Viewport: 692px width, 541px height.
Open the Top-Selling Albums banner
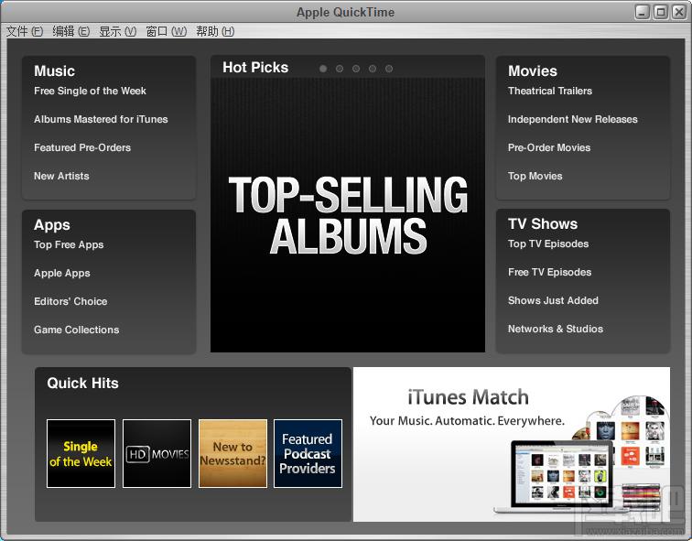(x=348, y=215)
